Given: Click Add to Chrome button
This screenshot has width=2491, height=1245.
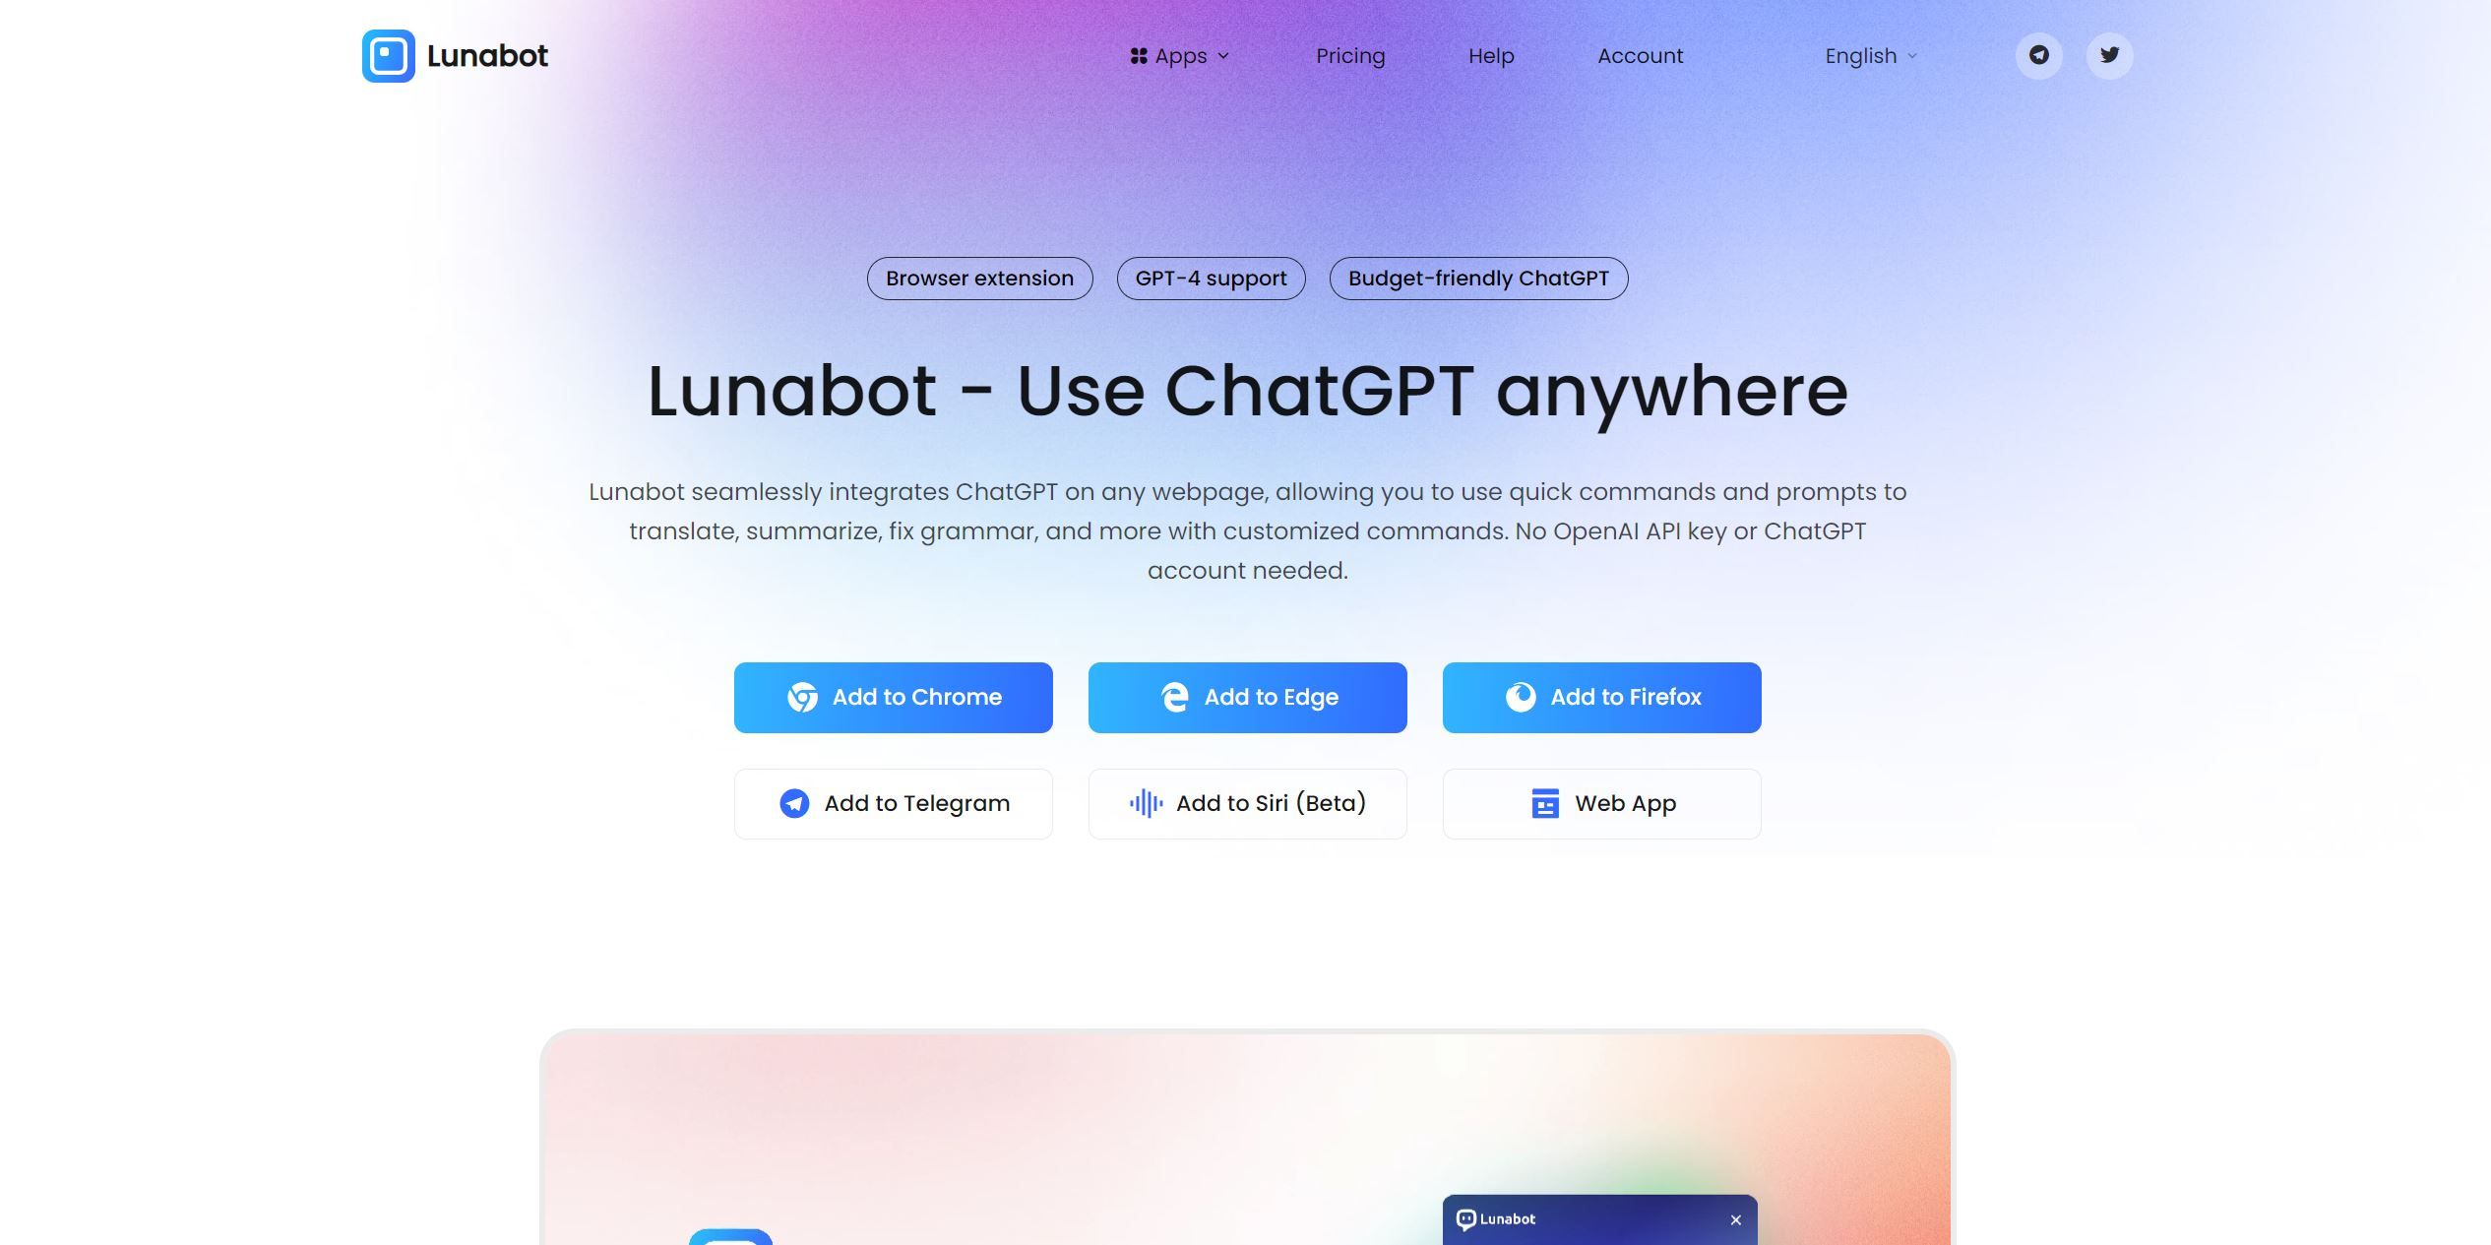Looking at the screenshot, I should [x=893, y=697].
